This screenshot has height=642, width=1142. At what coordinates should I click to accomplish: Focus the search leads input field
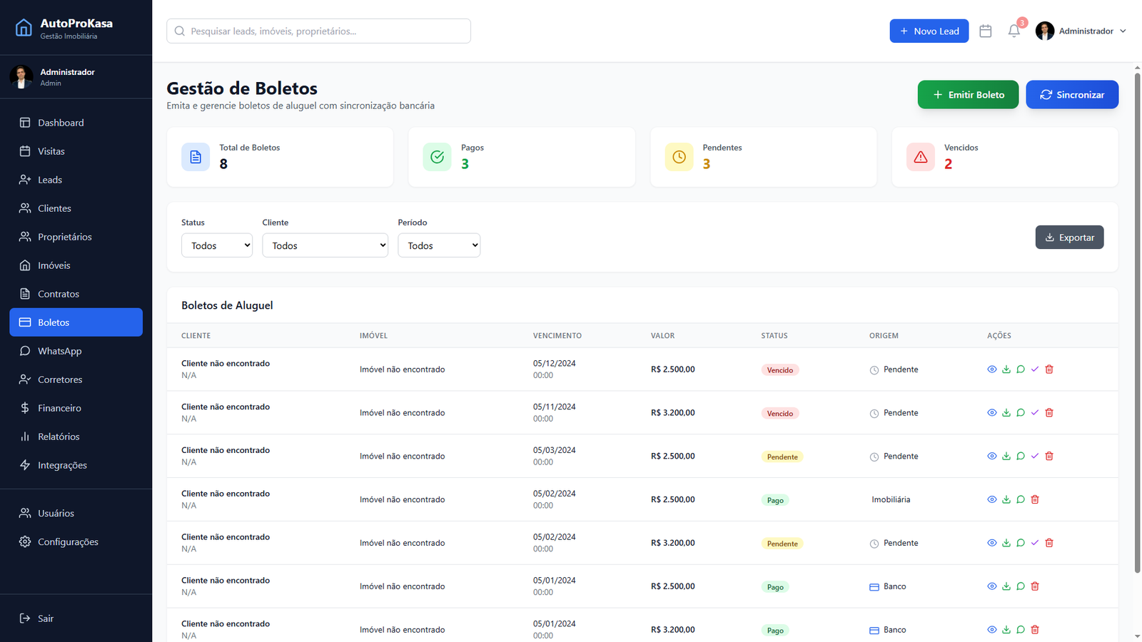318,31
